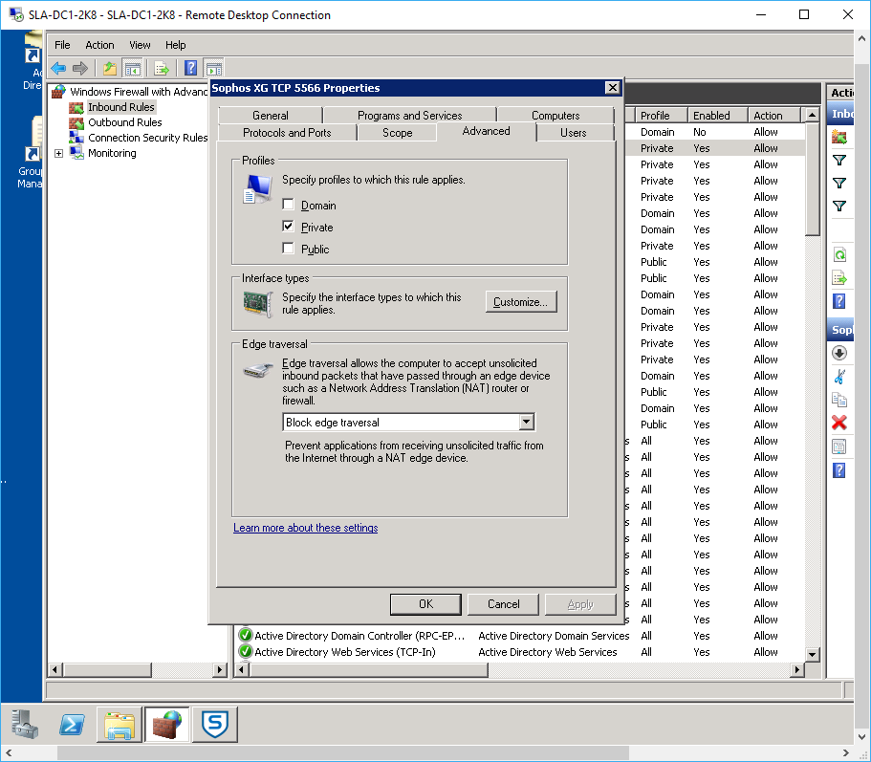871x762 pixels.
Task: Toggle the Show/Hide Action Pane toolbar icon
Action: [x=214, y=68]
